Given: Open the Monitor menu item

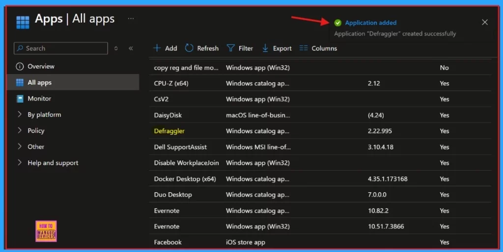Looking at the screenshot, I should coord(39,99).
